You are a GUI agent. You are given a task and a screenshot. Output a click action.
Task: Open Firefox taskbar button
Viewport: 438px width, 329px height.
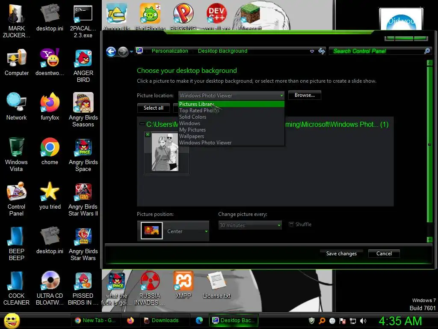[x=130, y=320]
